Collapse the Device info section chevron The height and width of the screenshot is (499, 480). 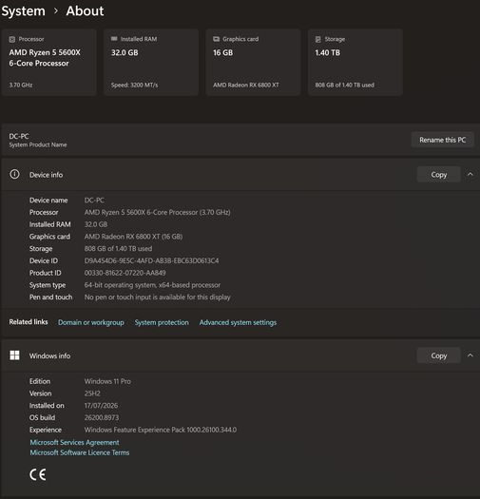pos(470,174)
